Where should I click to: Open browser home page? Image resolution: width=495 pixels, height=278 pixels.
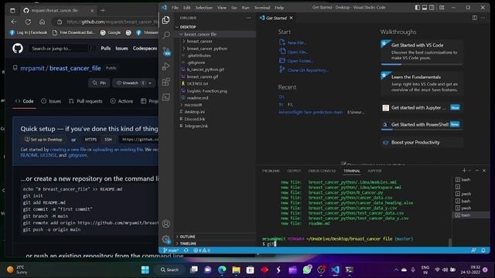tap(43, 22)
